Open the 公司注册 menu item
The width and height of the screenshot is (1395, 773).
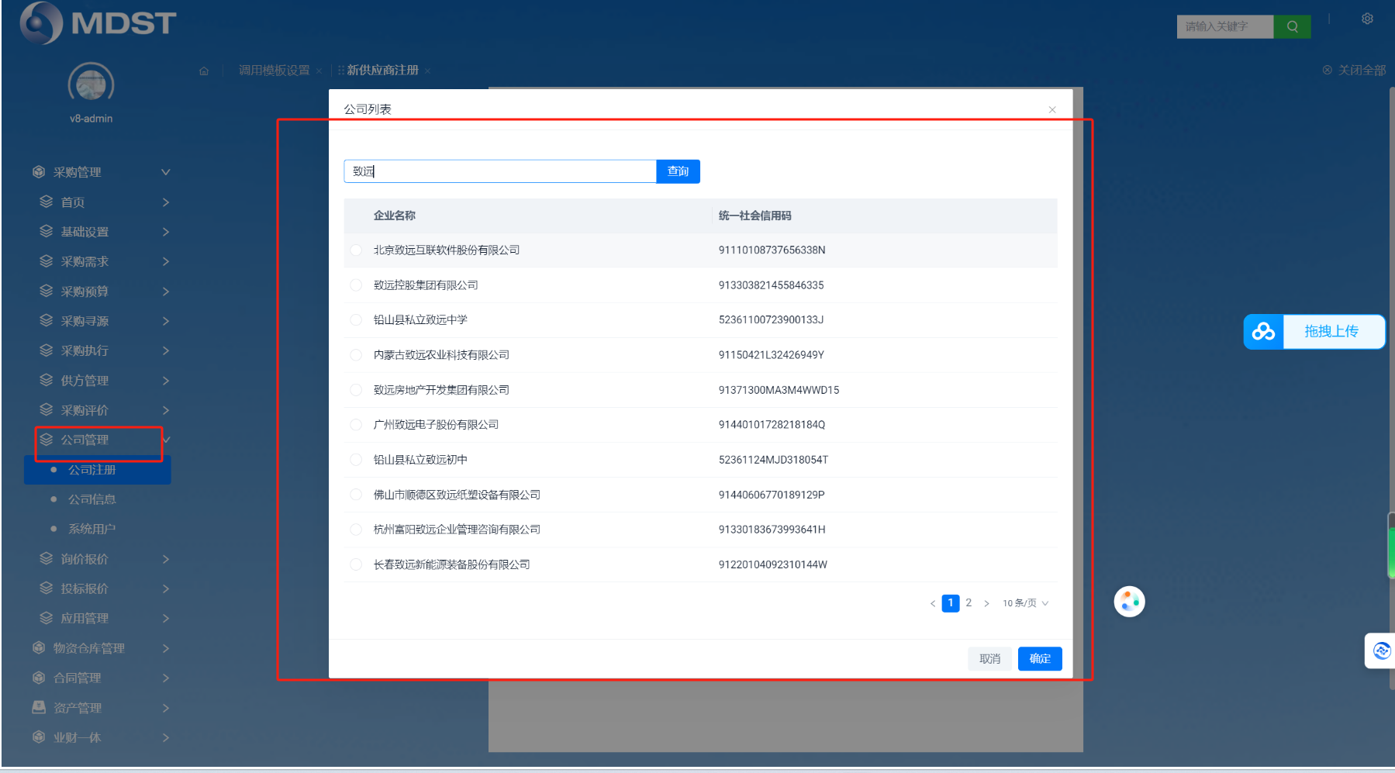pyautogui.click(x=98, y=470)
